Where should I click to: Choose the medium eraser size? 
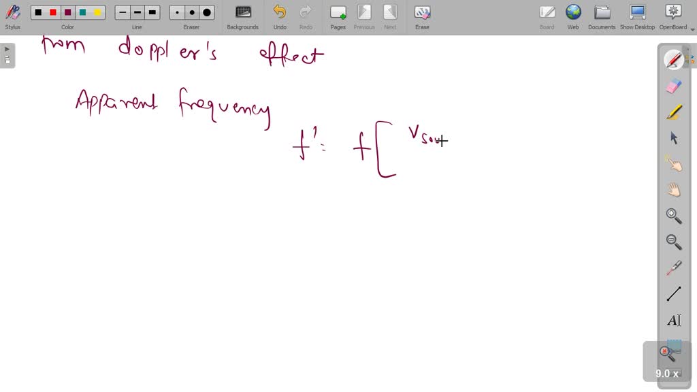click(192, 12)
